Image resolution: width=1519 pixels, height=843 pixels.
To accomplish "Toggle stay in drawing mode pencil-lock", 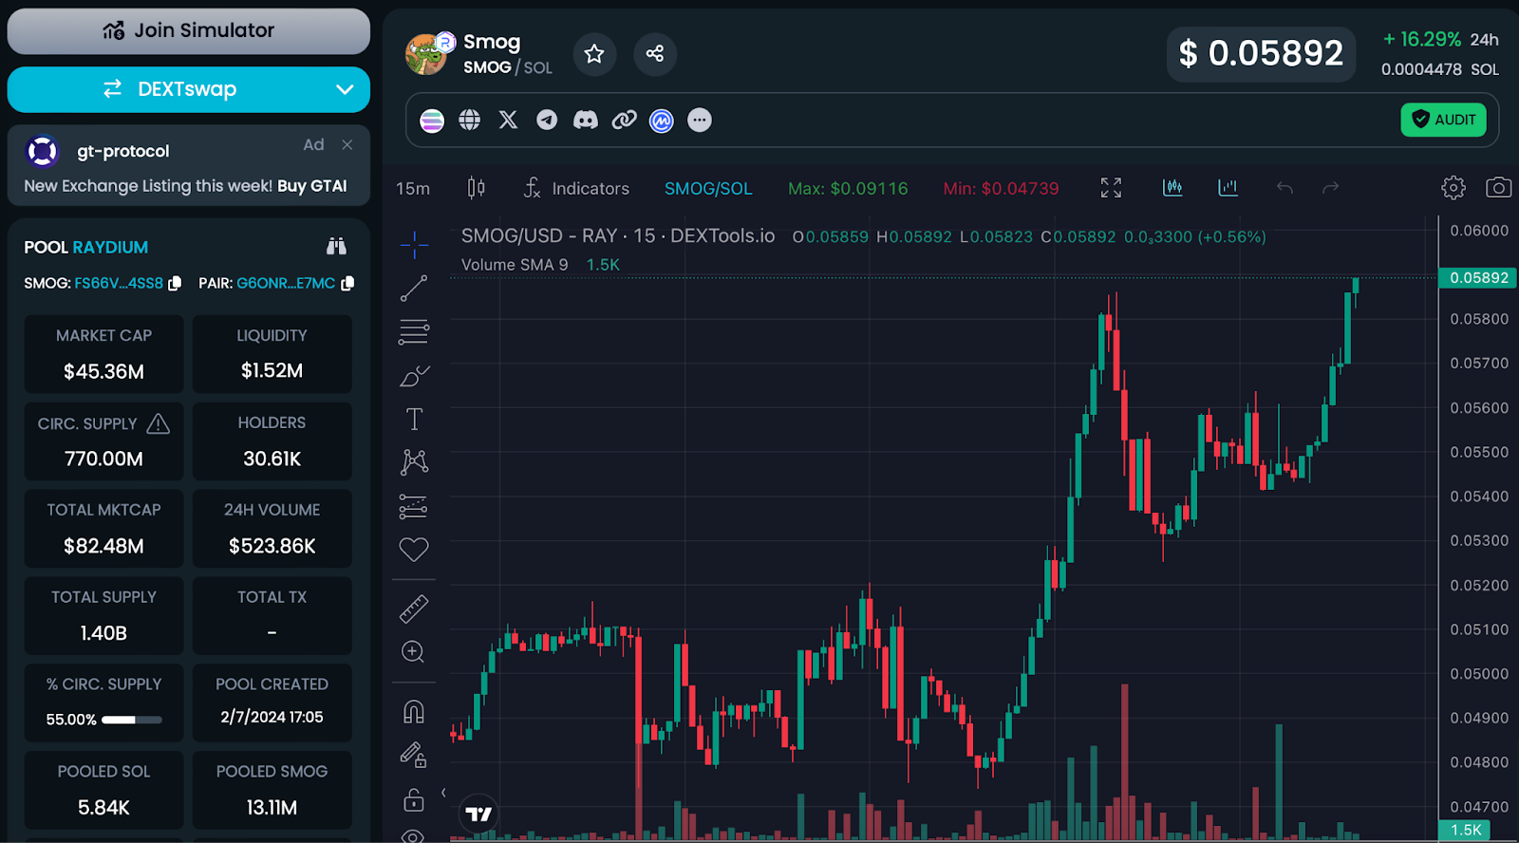I will tap(414, 756).
